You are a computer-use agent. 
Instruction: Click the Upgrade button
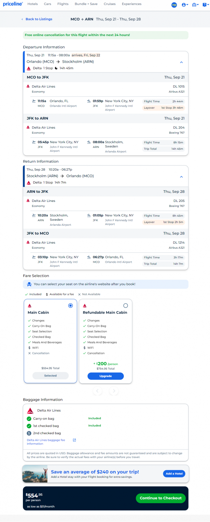[106, 376]
